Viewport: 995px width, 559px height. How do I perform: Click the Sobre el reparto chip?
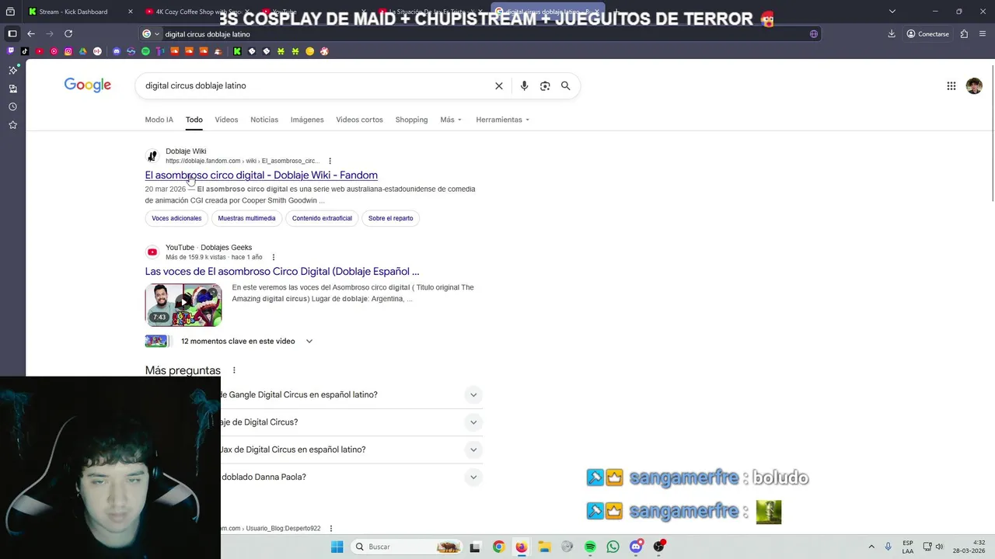coord(390,218)
